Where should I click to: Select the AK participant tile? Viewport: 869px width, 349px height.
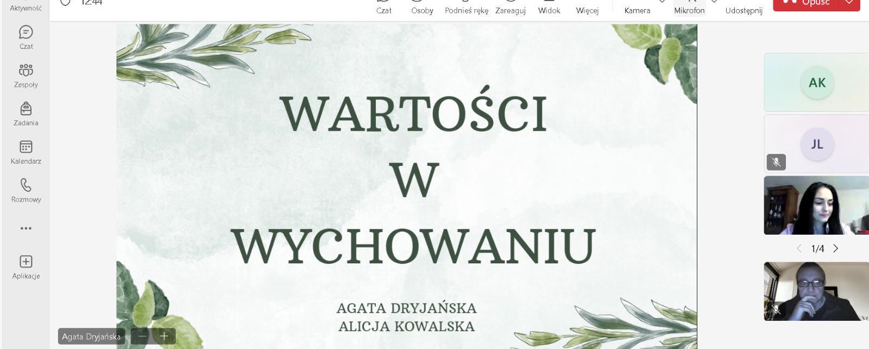coord(816,82)
